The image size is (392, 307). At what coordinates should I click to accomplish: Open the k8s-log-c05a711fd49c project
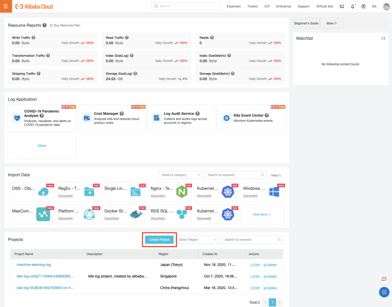[45, 276]
